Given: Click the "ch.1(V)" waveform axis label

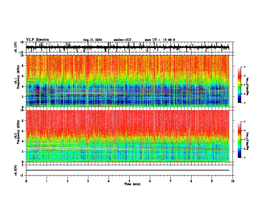Looking at the screenshot, I should [16, 47].
